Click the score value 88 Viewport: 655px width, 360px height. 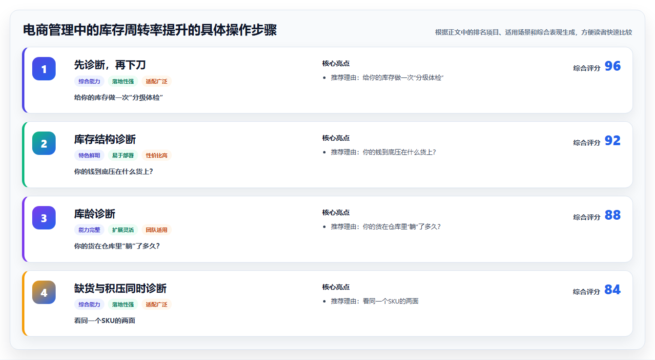tap(613, 215)
